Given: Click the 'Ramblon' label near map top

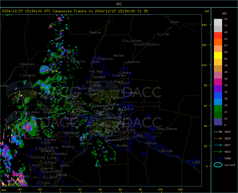Looking at the screenshot, I should point(95,32).
